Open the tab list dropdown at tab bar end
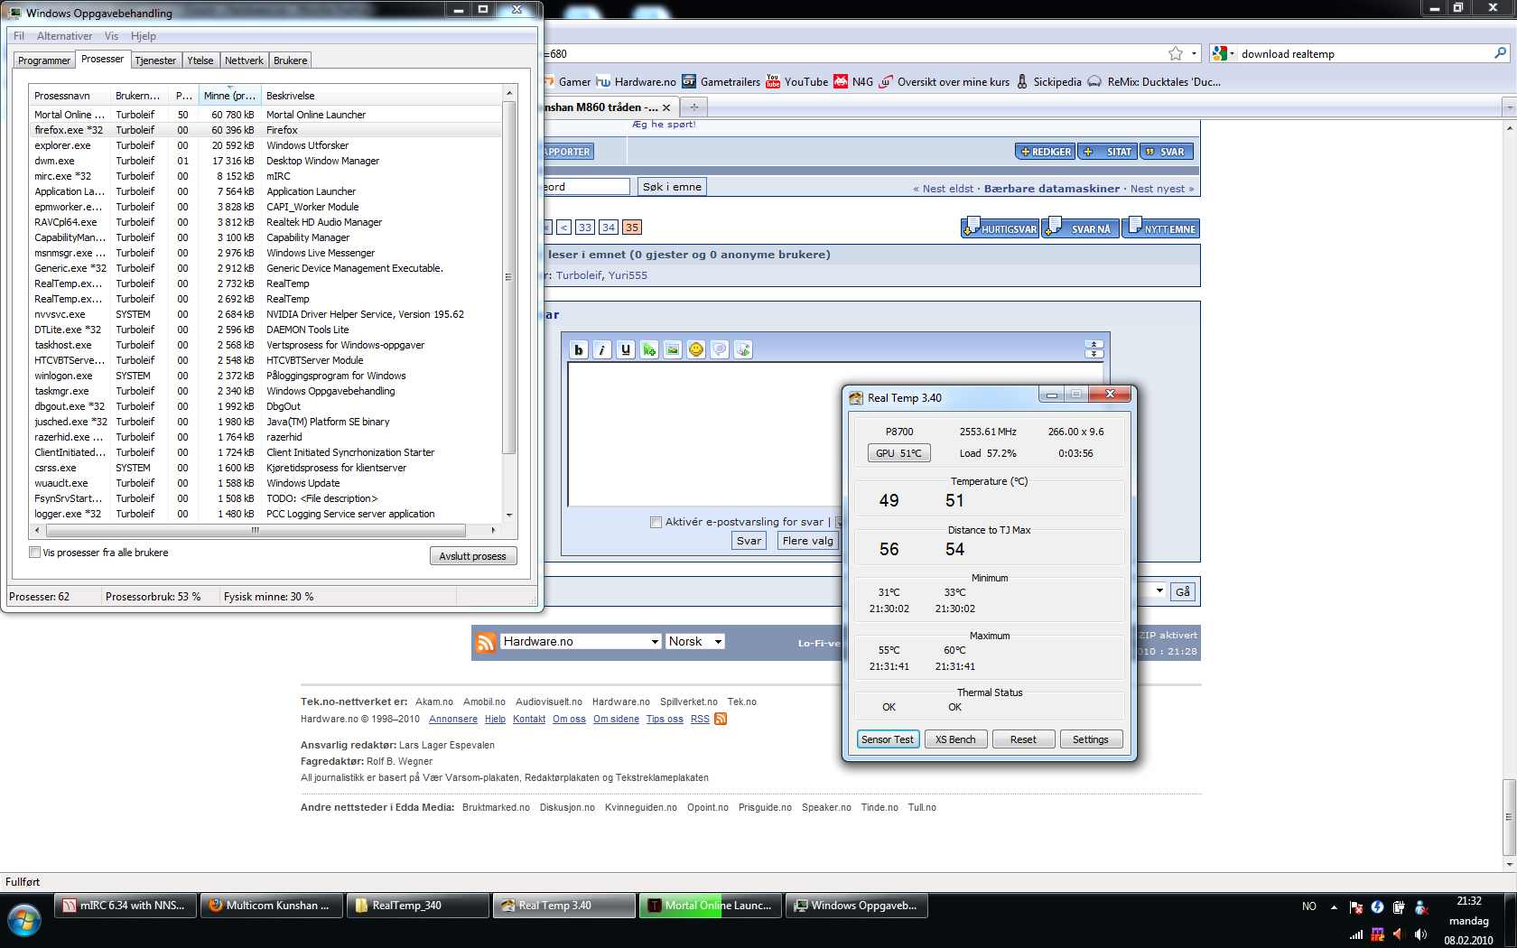The height and width of the screenshot is (948, 1517). tap(1510, 107)
